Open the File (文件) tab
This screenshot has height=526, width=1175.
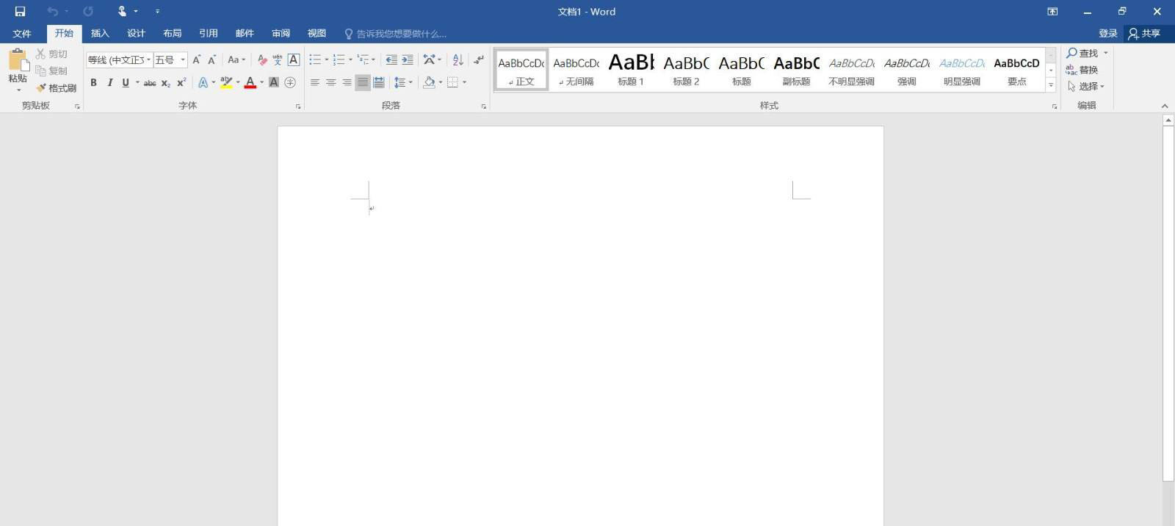(22, 33)
